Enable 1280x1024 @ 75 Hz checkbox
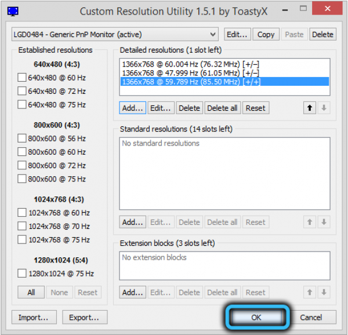 pyautogui.click(x=22, y=274)
